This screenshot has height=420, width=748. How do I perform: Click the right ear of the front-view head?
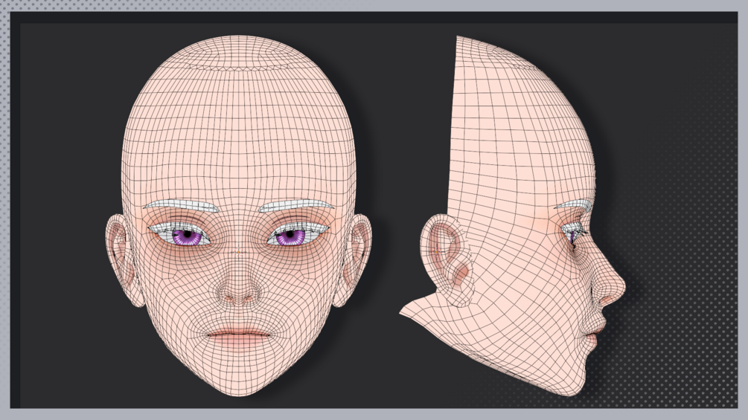click(354, 259)
